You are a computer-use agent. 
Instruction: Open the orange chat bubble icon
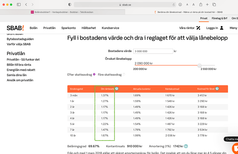click(x=236, y=148)
